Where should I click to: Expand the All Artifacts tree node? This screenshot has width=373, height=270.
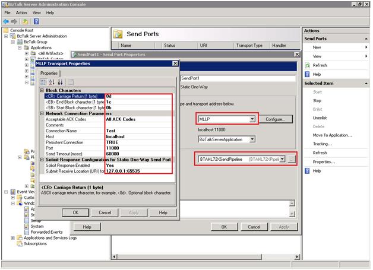coord(27,53)
